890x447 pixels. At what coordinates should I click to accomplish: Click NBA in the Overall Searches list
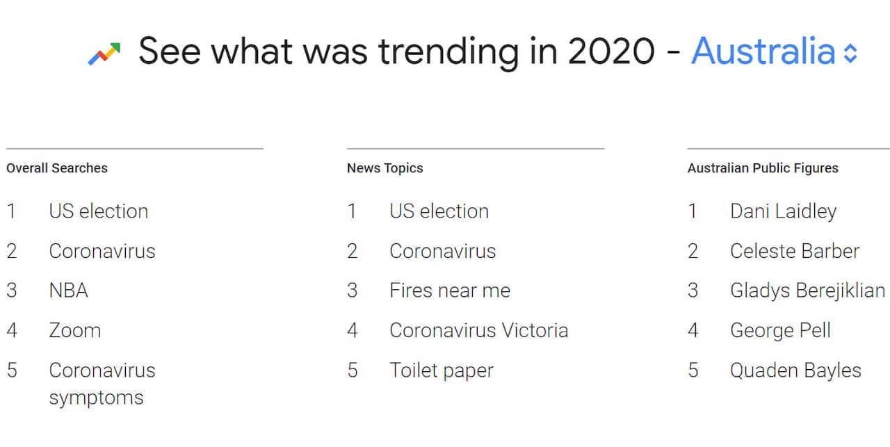pos(67,291)
